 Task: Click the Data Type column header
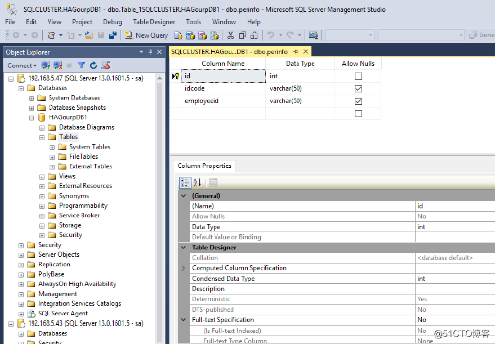click(x=300, y=64)
